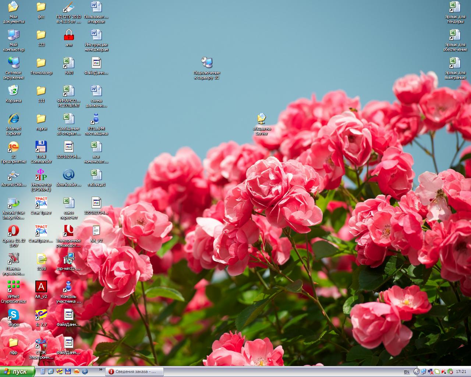Open the 1С Предприятие shortcut
This screenshot has height=377, width=471.
(x=14, y=147)
